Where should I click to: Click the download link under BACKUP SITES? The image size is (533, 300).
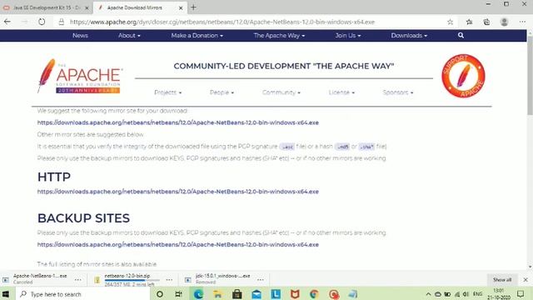tap(177, 244)
